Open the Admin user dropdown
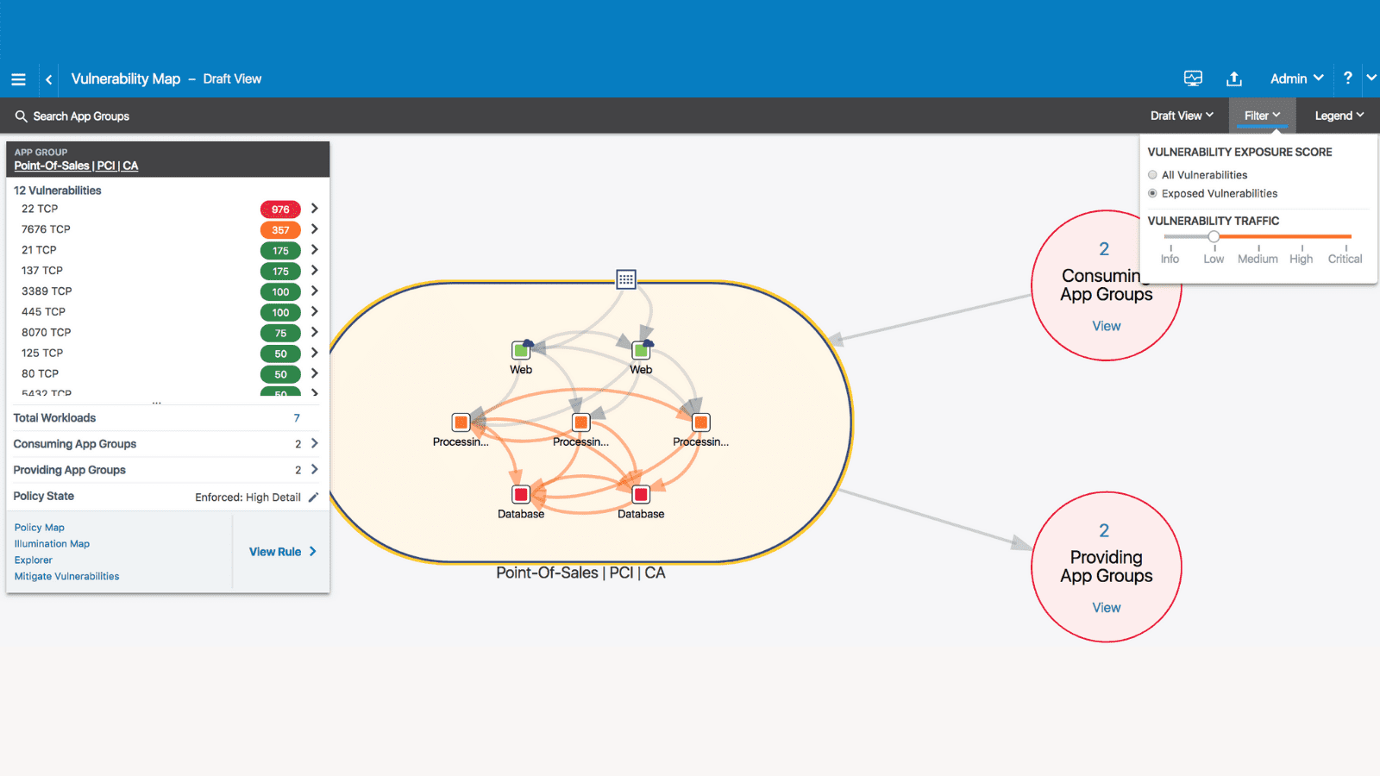 1296,78
